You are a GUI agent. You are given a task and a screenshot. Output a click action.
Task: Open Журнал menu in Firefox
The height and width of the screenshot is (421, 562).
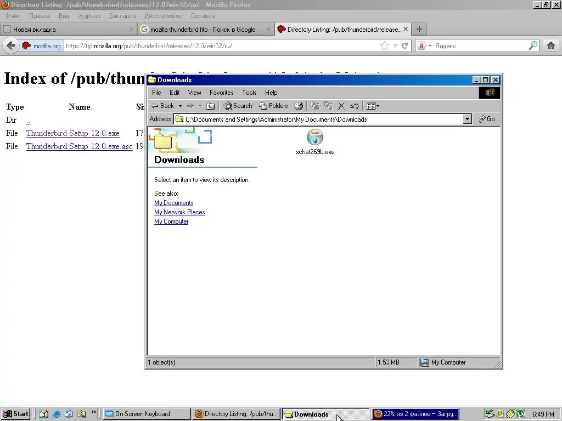[x=89, y=16]
